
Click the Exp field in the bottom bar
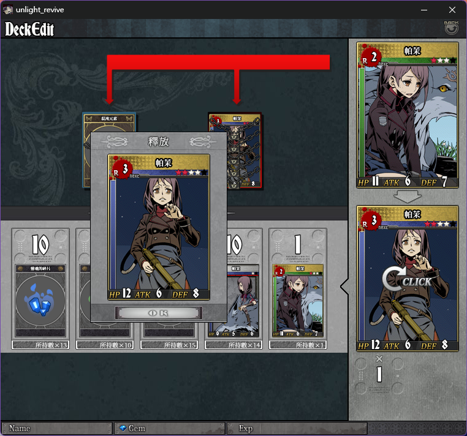pos(297,428)
